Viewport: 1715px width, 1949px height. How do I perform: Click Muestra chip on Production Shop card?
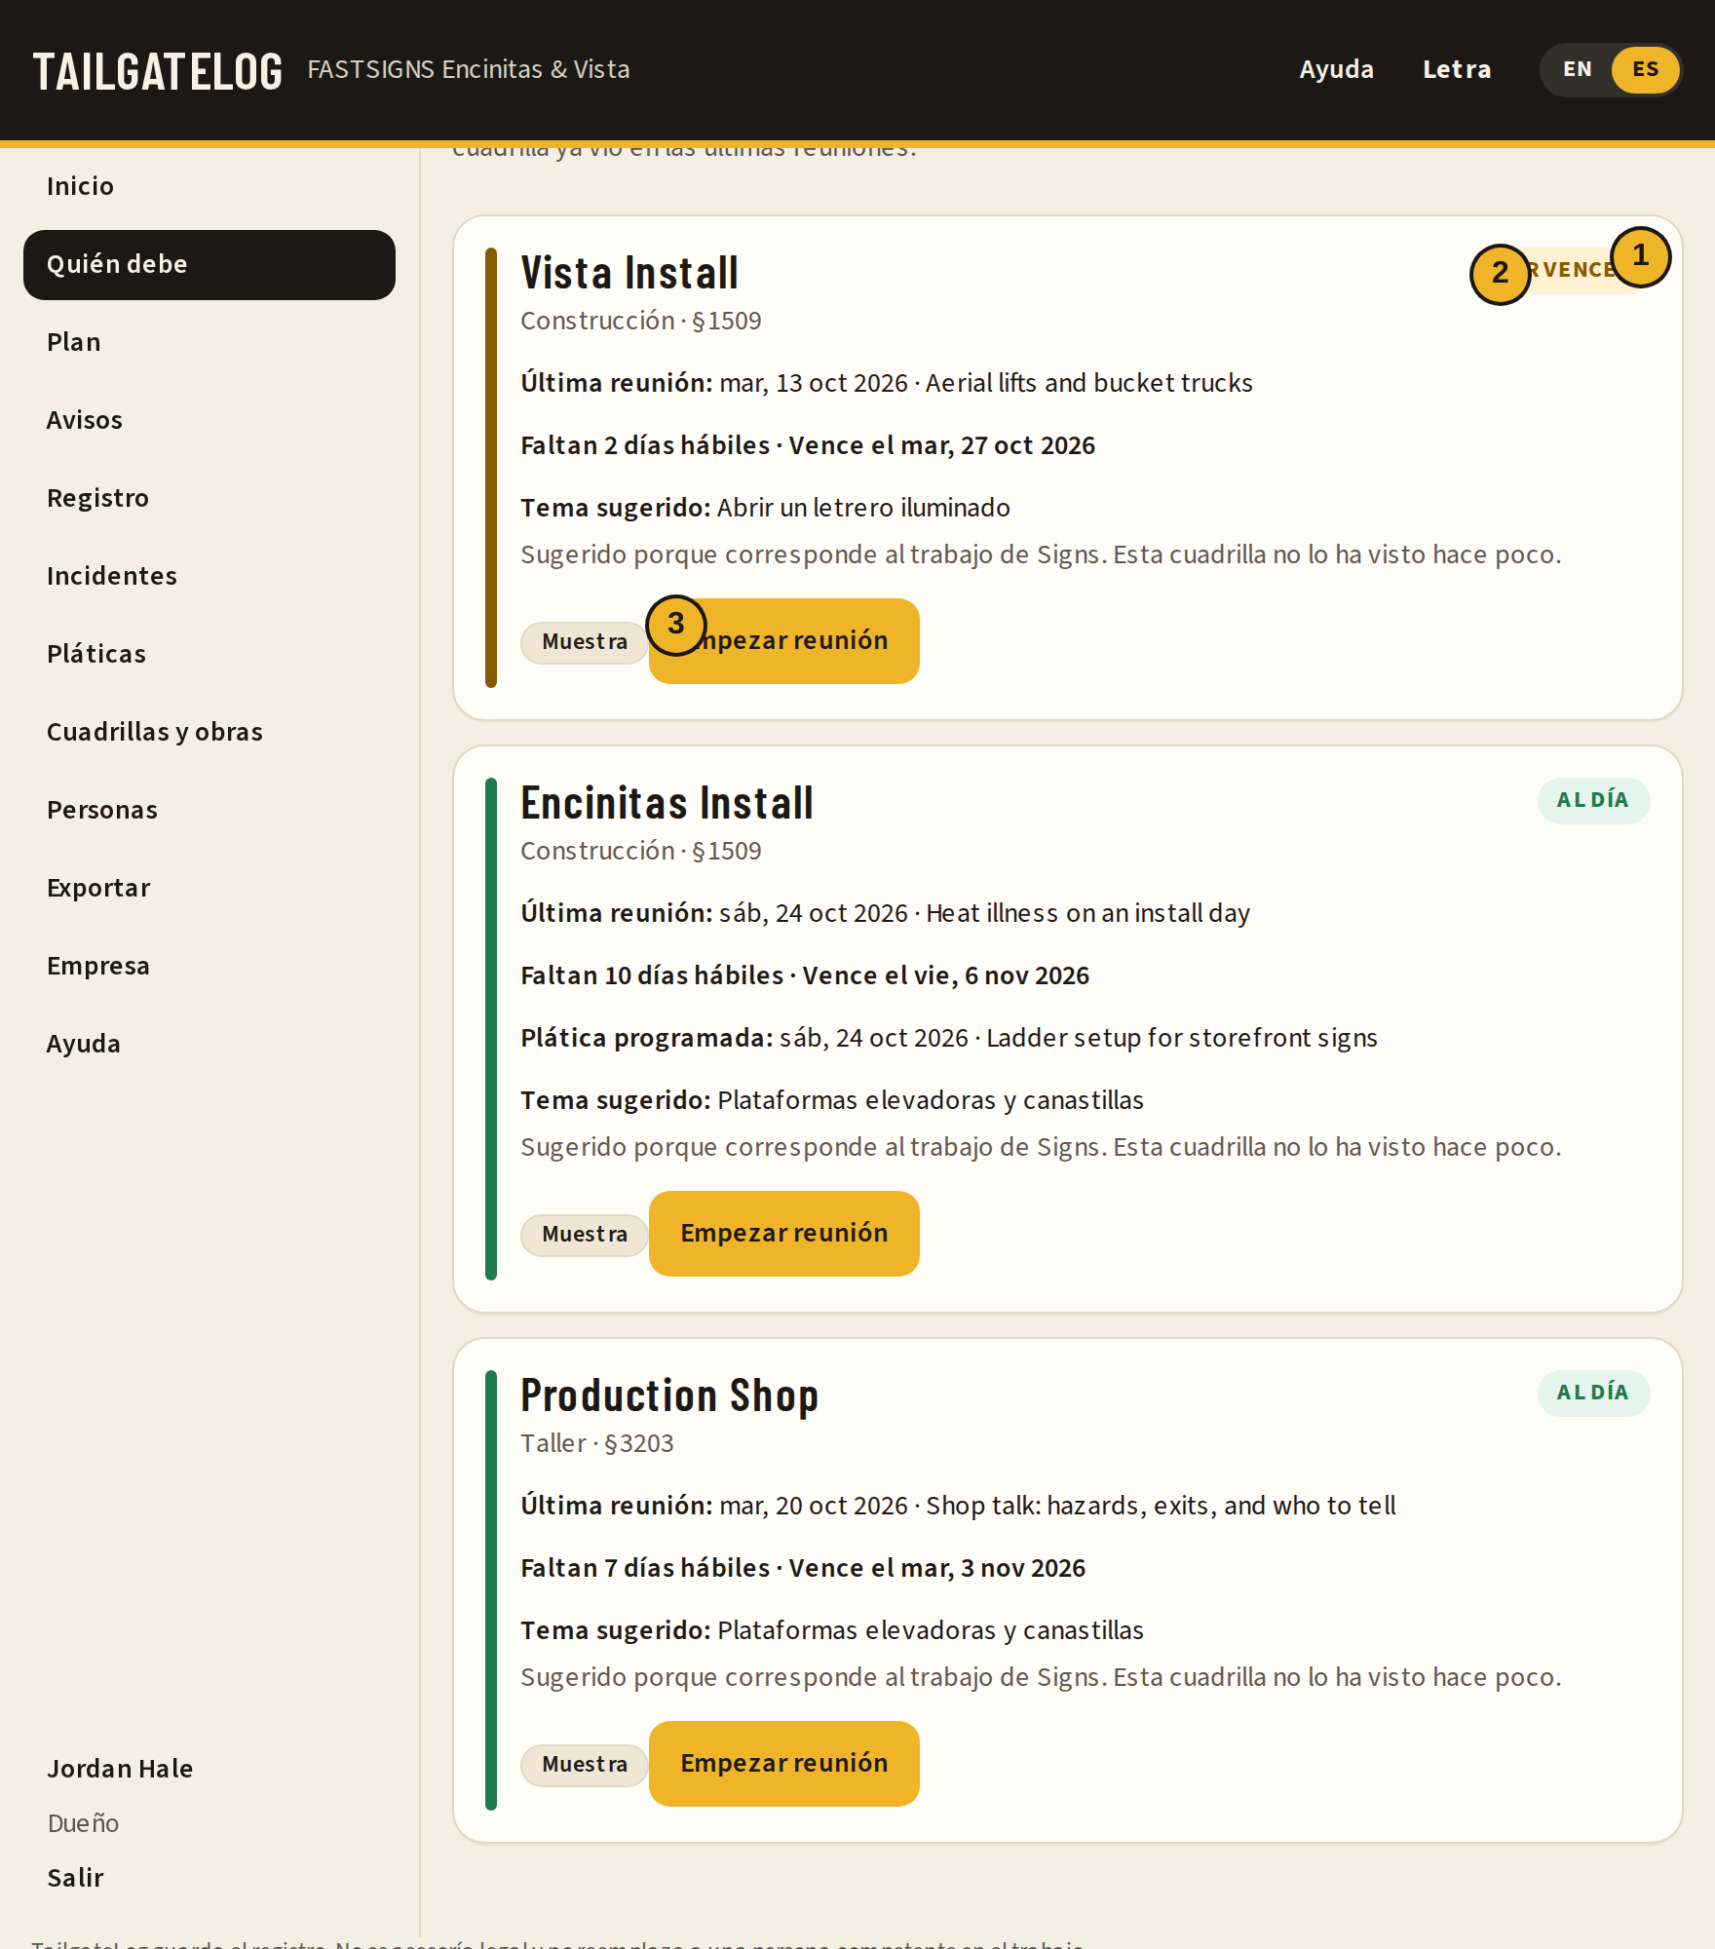click(585, 1765)
